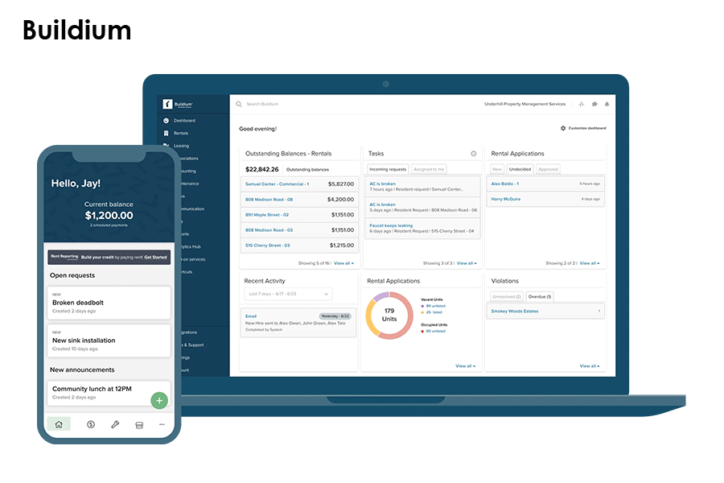724x483 pixels.
Task: Click Customize dashboard text
Action: pyautogui.click(x=587, y=128)
